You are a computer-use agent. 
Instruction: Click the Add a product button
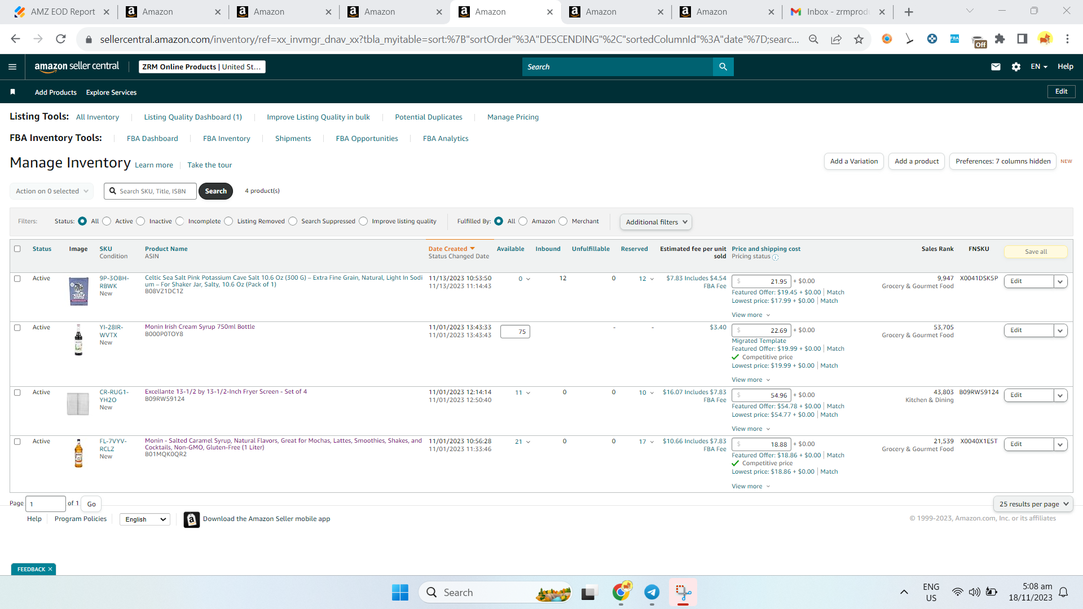click(x=917, y=161)
